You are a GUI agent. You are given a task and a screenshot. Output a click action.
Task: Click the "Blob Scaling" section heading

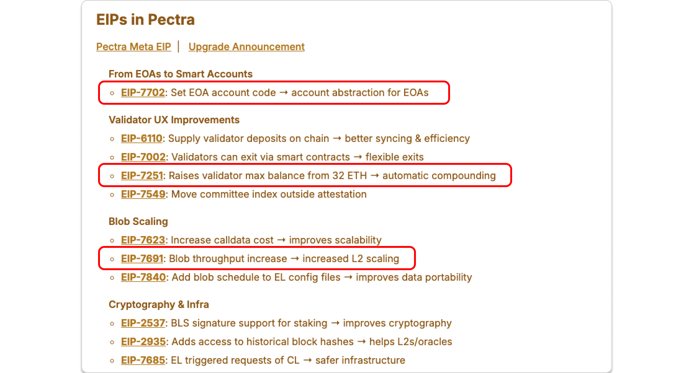[138, 222]
